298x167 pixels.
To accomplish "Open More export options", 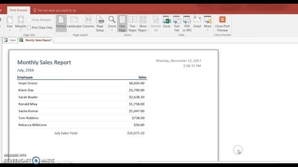I will pyautogui.click(x=208, y=24).
